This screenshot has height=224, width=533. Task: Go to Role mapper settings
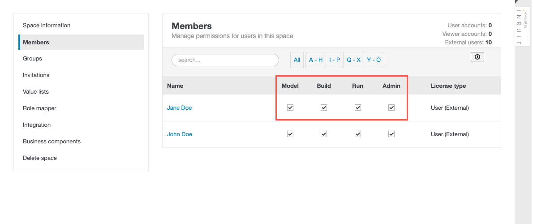coord(39,108)
